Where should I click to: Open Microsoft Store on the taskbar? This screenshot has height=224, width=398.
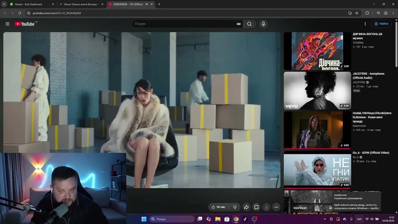click(227, 219)
